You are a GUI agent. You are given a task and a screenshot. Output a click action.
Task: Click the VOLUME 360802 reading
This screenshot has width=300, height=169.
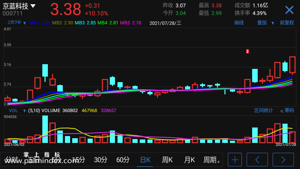[x=60, y=110]
